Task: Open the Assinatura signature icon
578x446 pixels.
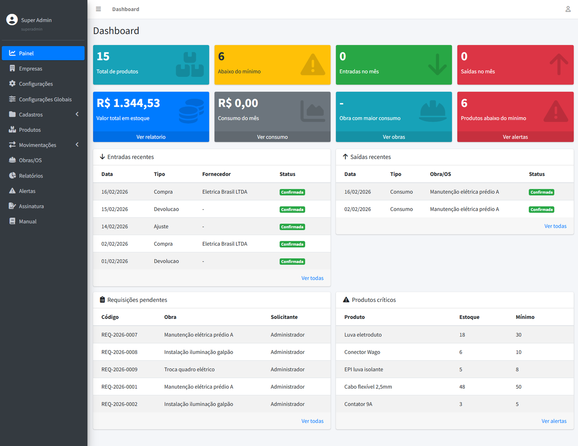Action: coord(12,206)
